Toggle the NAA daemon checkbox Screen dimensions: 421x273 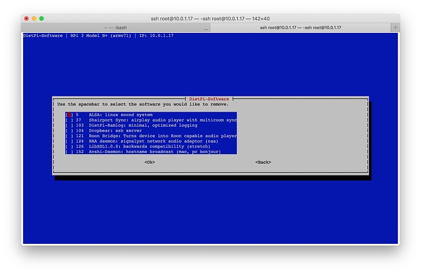point(69,141)
